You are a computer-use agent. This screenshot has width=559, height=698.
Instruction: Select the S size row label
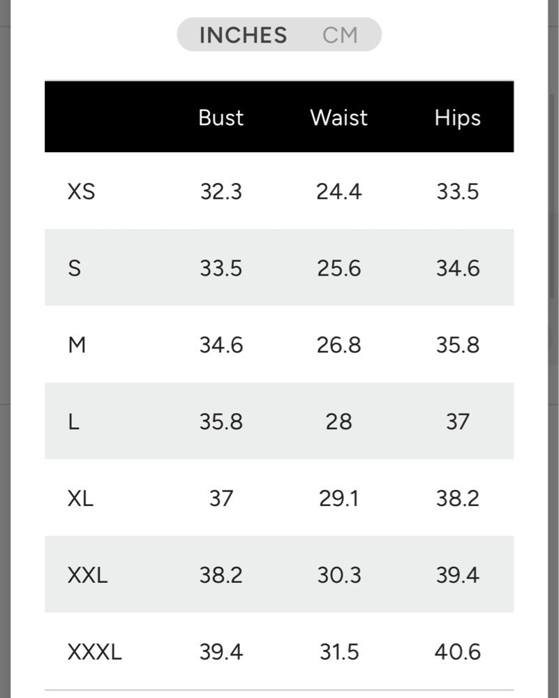tap(75, 269)
